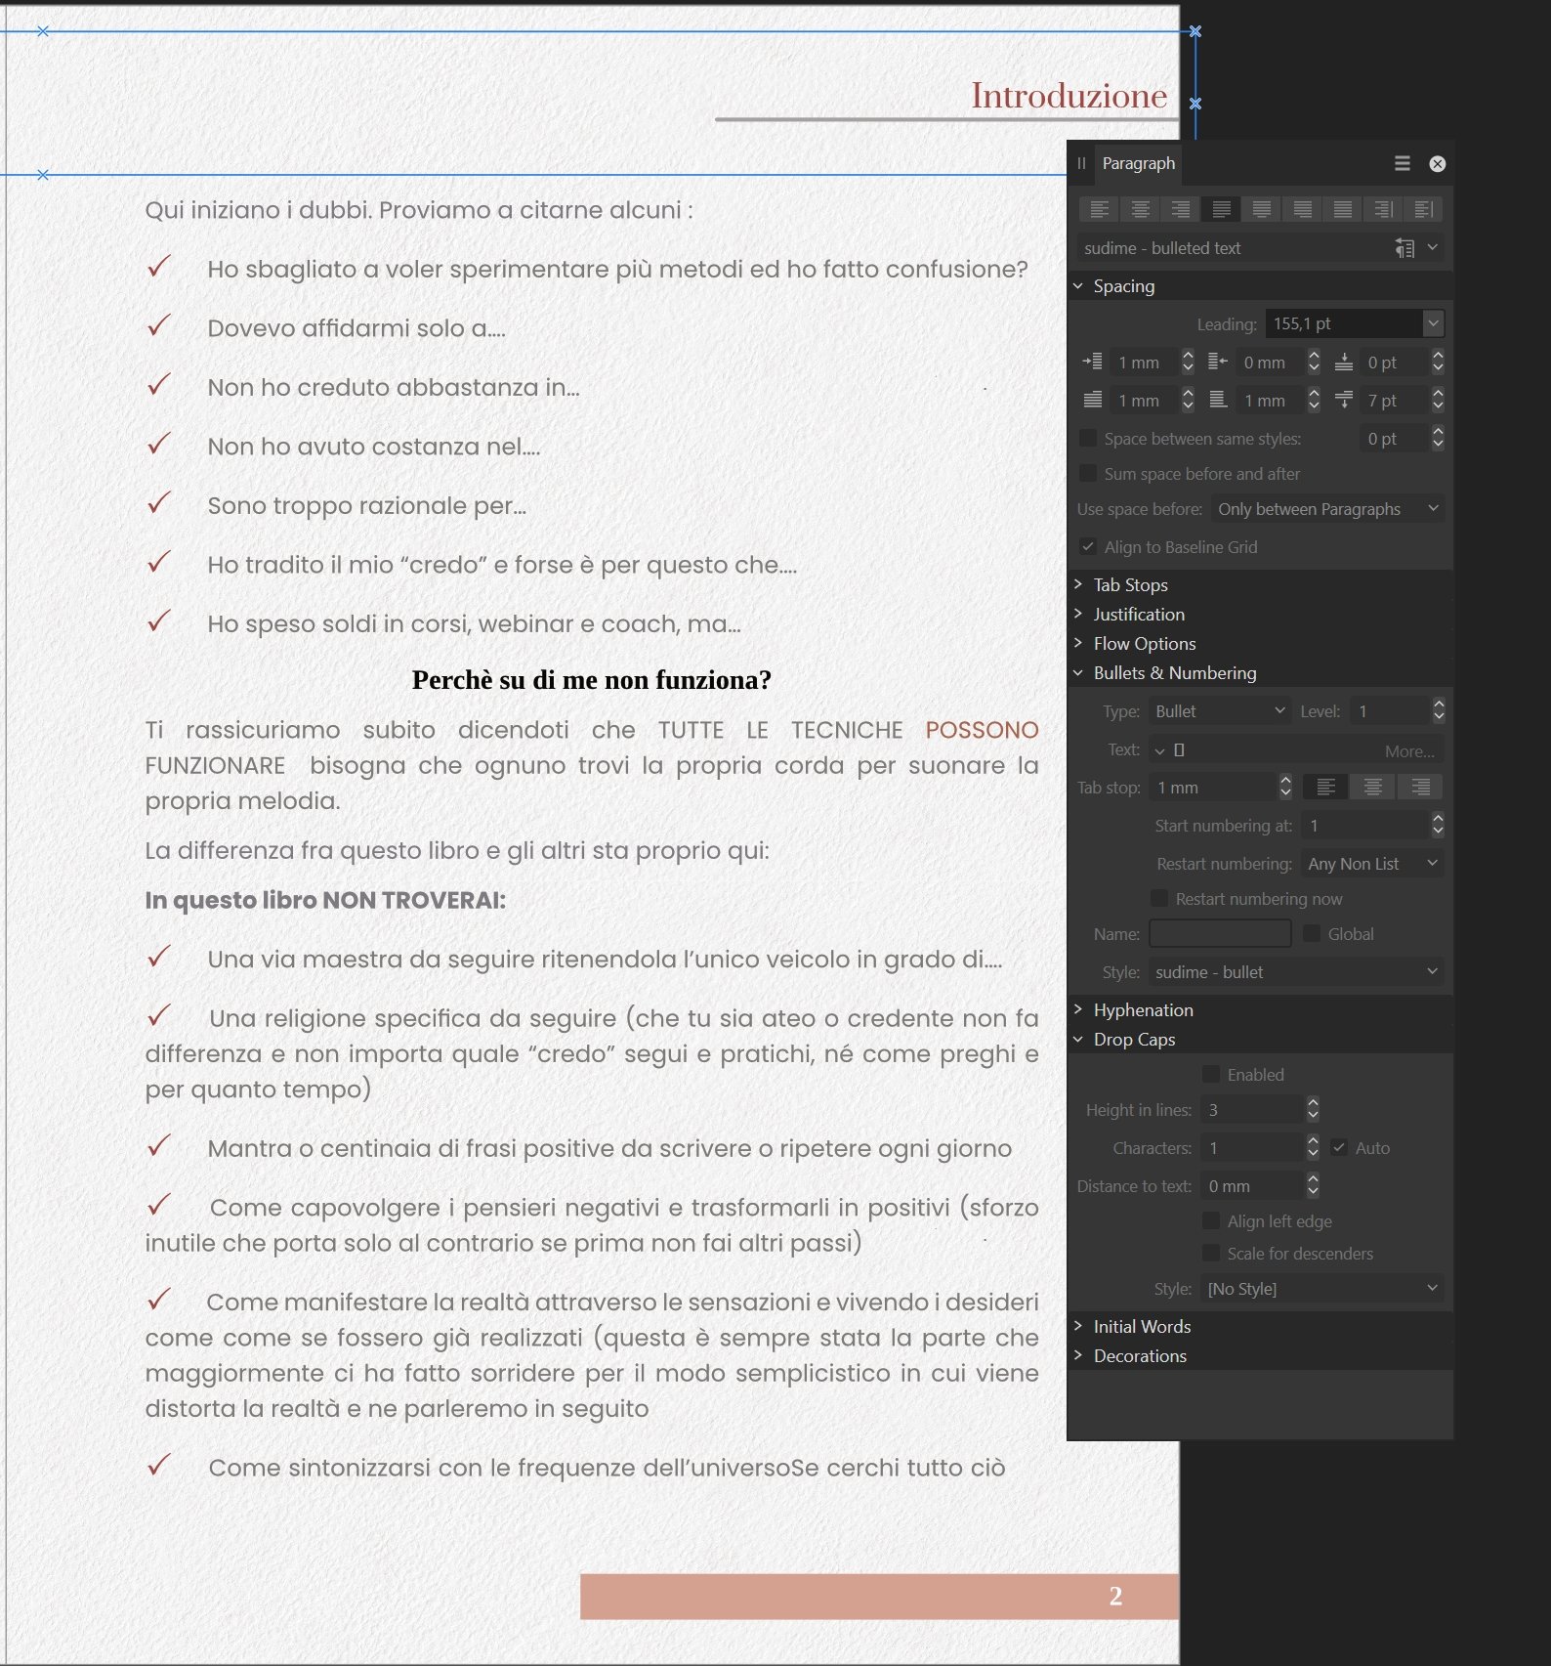
Task: Click the bullet list Name input field
Action: coord(1220,933)
